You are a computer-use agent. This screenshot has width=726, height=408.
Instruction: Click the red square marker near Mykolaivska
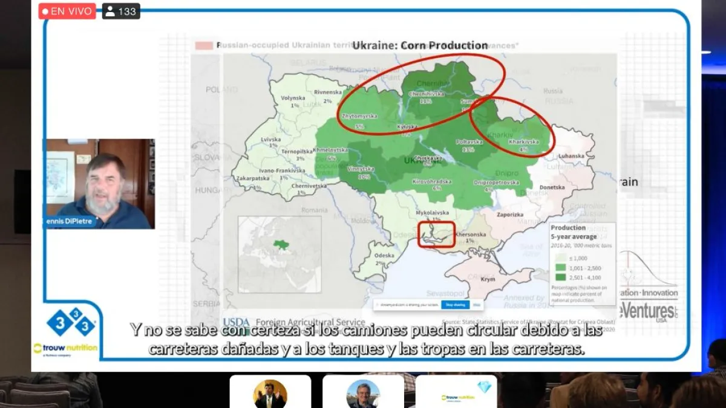click(x=436, y=234)
